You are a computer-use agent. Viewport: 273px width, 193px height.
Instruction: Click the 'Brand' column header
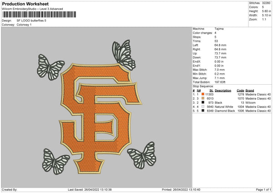pos(250,91)
